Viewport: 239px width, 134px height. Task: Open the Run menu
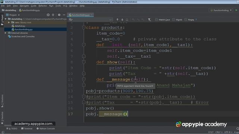pos(51,6)
